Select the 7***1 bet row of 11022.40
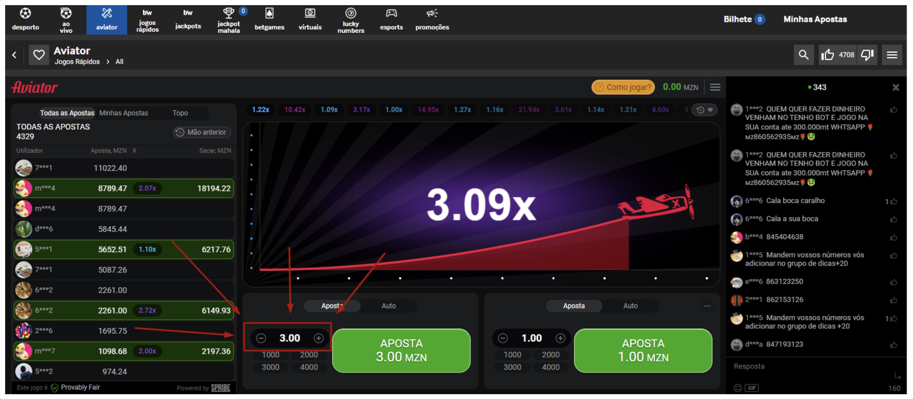 124,168
